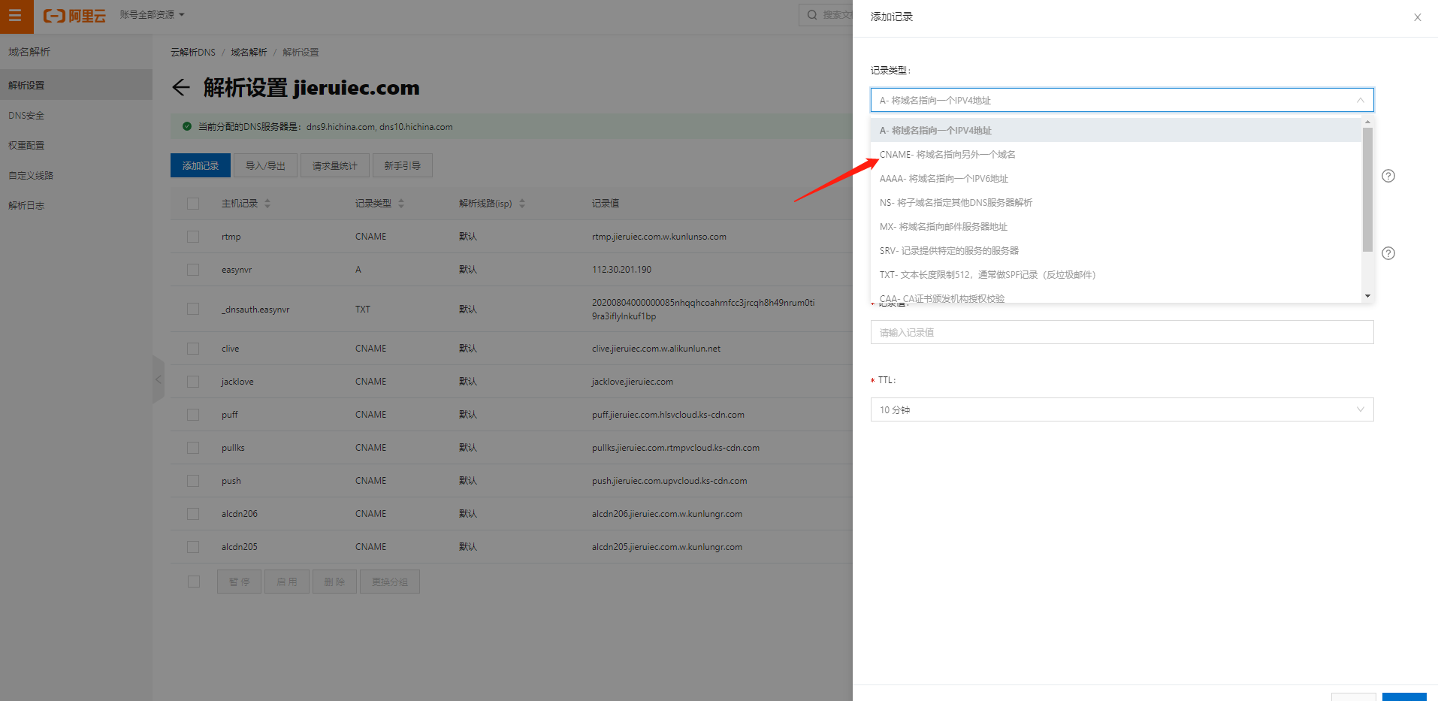
Task: Click record value 112.30.201.190
Action: click(621, 270)
